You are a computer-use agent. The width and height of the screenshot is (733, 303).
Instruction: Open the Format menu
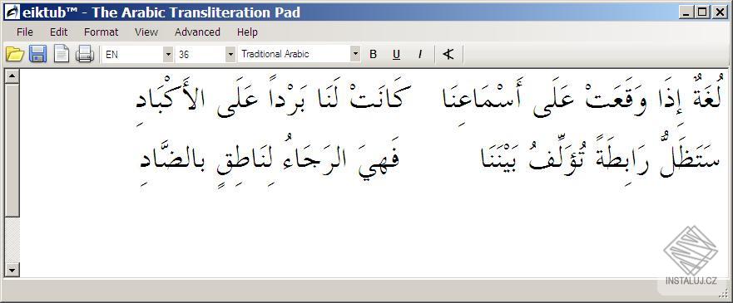pos(101,32)
